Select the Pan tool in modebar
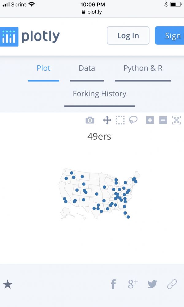184x307 pixels. click(107, 120)
